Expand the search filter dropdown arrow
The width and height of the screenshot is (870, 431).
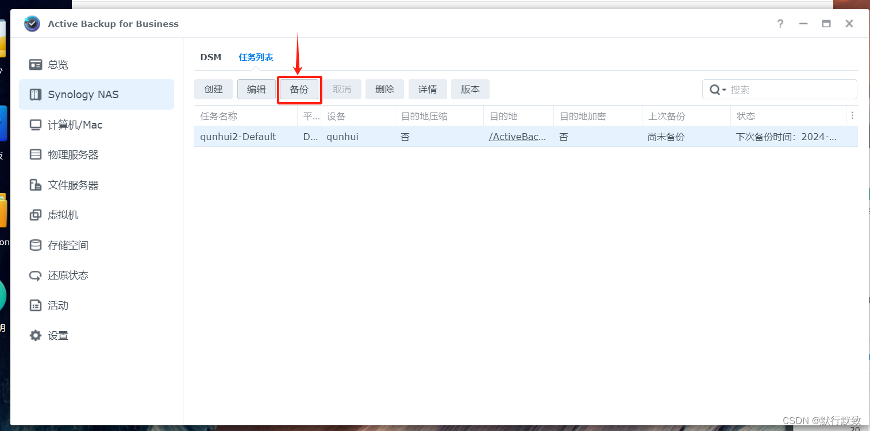pos(724,90)
